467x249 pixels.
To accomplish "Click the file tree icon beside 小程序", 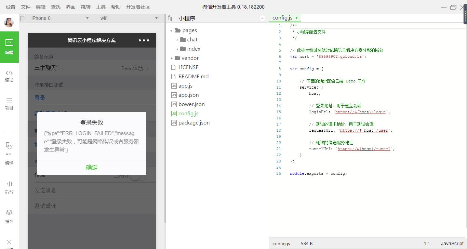I will (x=171, y=18).
